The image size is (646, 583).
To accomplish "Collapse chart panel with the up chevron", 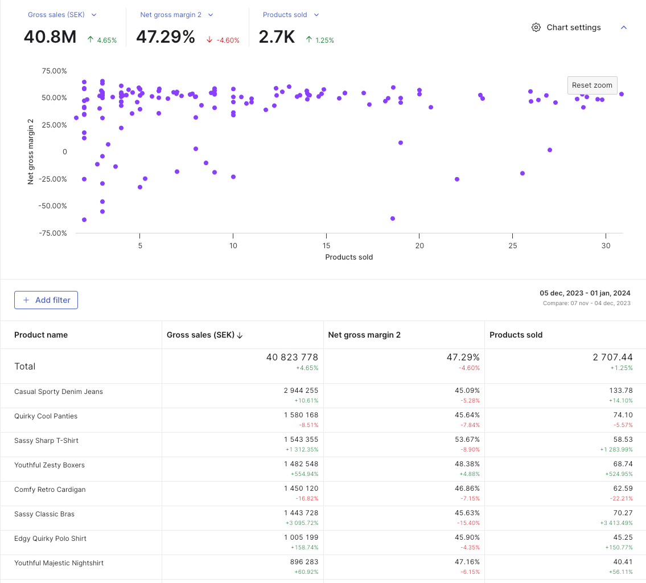I will 624,27.
